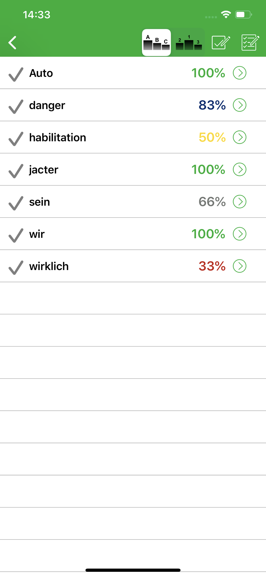Viewport: 266px width, 577px height.
Task: Tap the 33% score for wirklich
Action: point(212,266)
